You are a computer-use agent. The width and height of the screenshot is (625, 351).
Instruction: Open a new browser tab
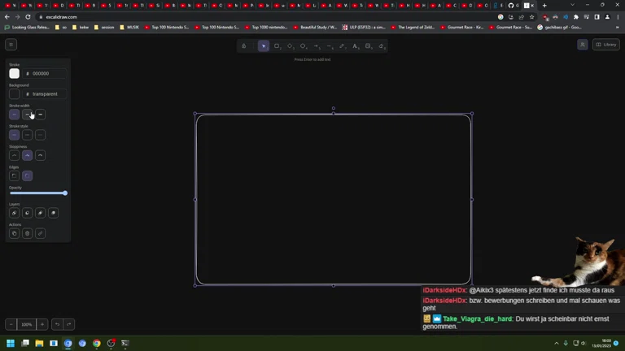click(x=544, y=5)
